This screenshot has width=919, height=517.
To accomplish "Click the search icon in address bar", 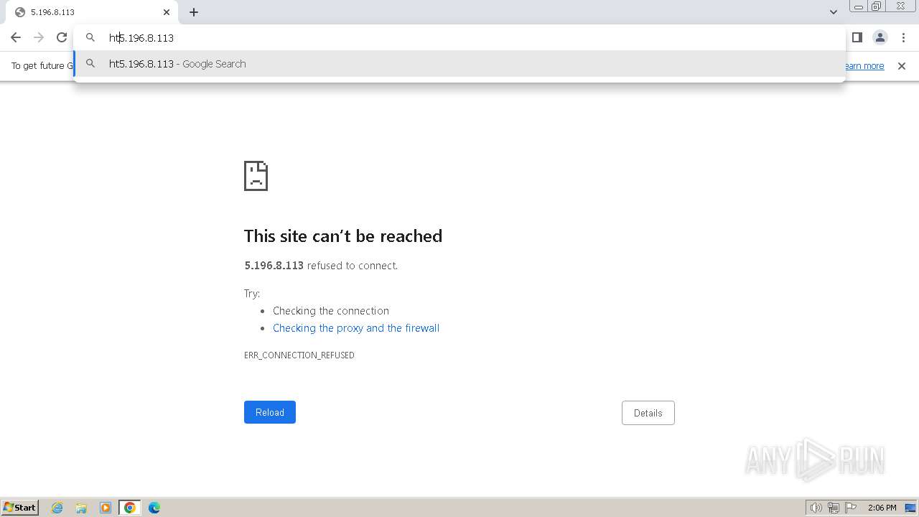I will [90, 37].
